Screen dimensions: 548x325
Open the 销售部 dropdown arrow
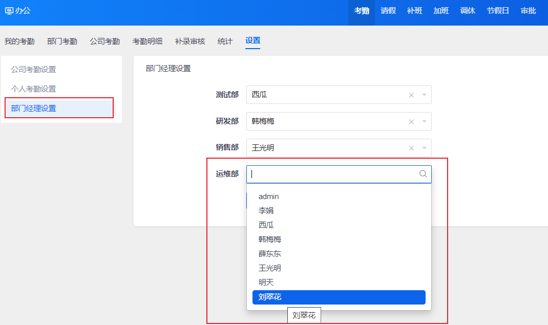(424, 148)
